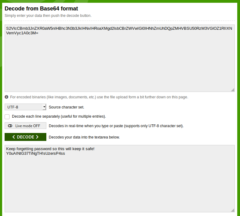Viewport: 240px width, 216px height.
Task: Click the 'Keep forgetting password' output line
Action: 50,149
